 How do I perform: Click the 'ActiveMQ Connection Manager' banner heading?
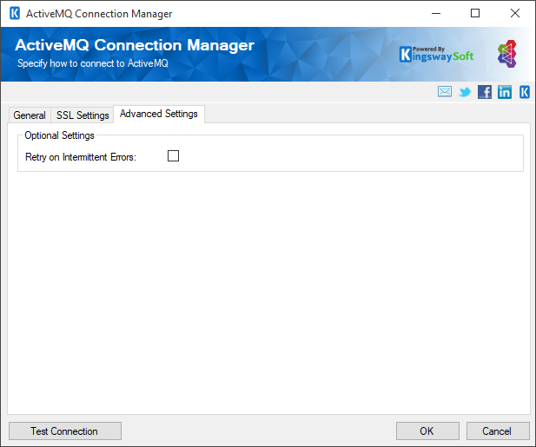point(135,45)
